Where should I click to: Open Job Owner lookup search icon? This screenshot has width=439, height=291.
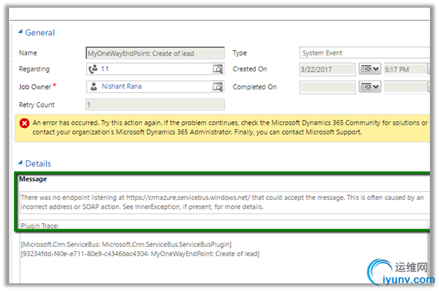tap(218, 87)
